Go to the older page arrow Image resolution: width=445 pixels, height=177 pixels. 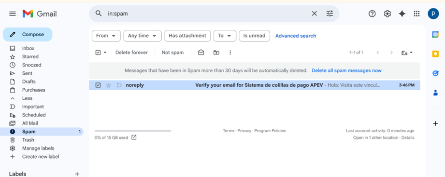(391, 53)
